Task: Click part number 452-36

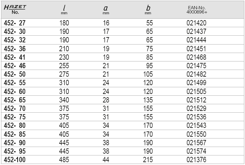Action: point(15,49)
